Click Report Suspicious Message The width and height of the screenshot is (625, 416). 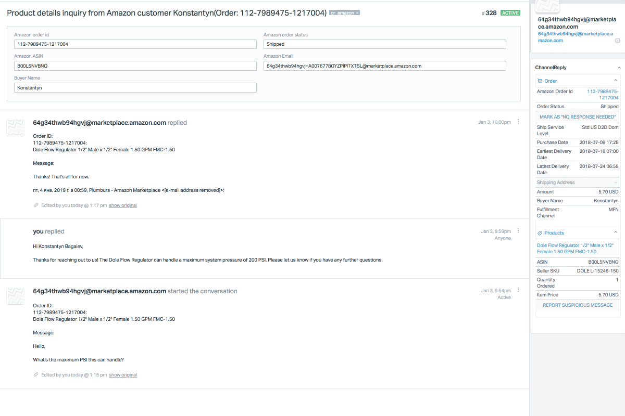point(578,305)
